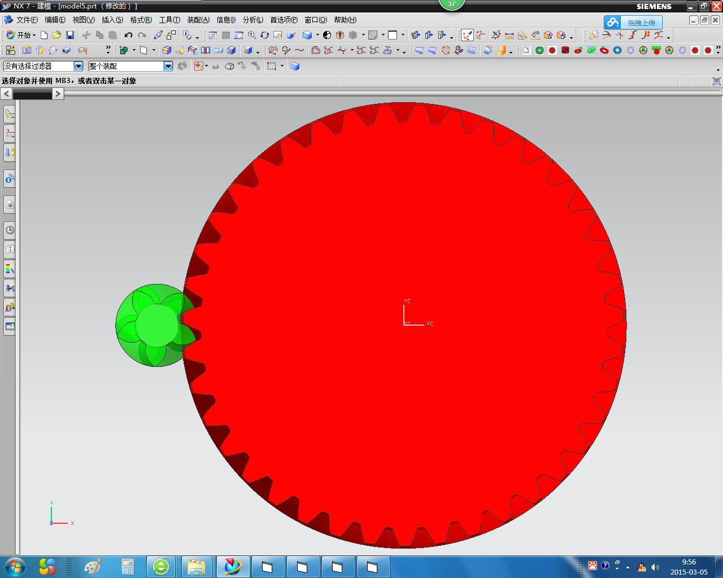Expand the 开始 Start dropdown

click(x=34, y=35)
